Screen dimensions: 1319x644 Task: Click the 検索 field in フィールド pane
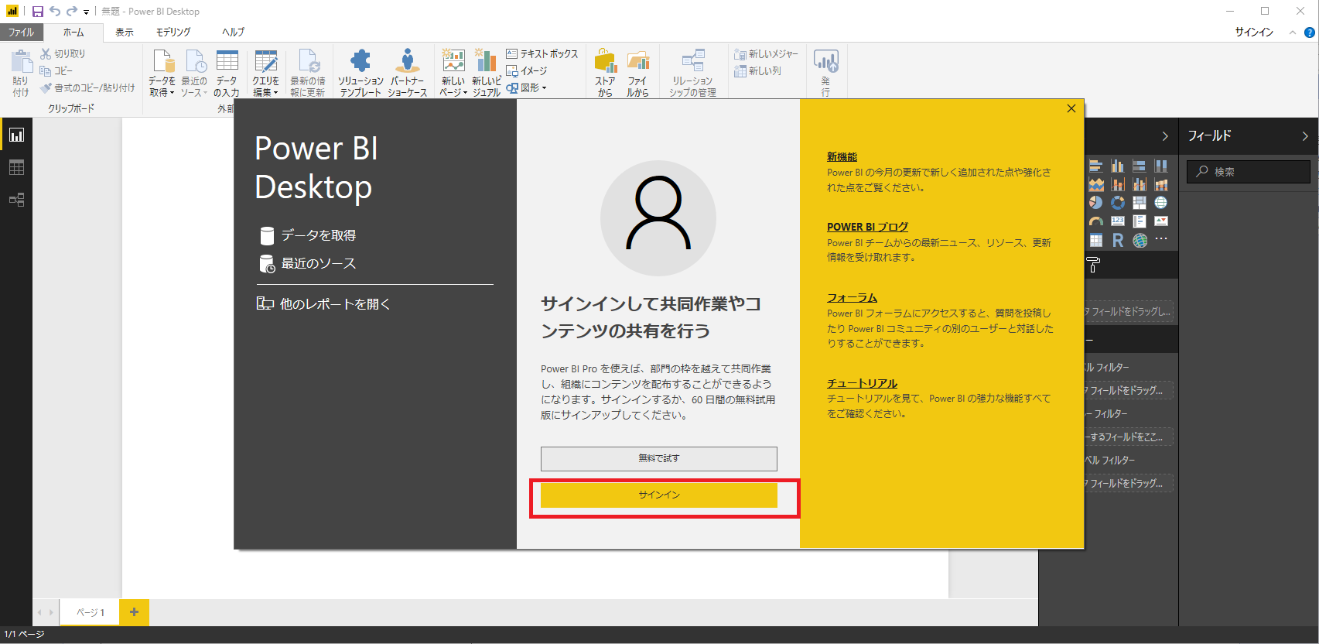pos(1249,172)
